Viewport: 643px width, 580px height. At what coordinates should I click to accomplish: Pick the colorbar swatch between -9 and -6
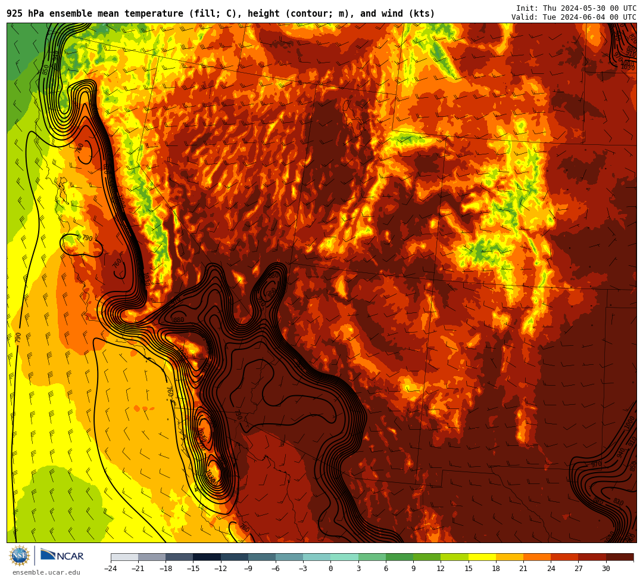tap(262, 557)
